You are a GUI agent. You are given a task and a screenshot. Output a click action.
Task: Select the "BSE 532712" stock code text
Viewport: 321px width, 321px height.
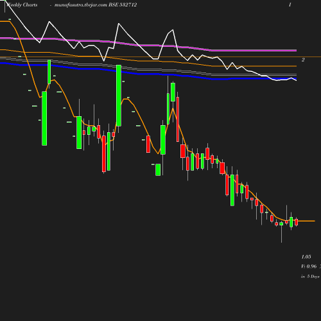tap(123, 4)
